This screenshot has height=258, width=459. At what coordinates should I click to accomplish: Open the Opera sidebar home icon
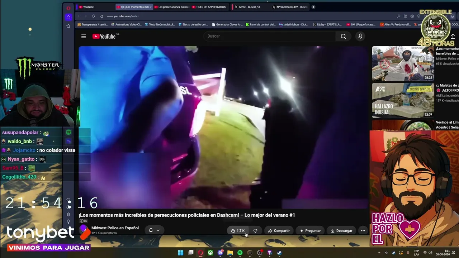pyautogui.click(x=68, y=17)
